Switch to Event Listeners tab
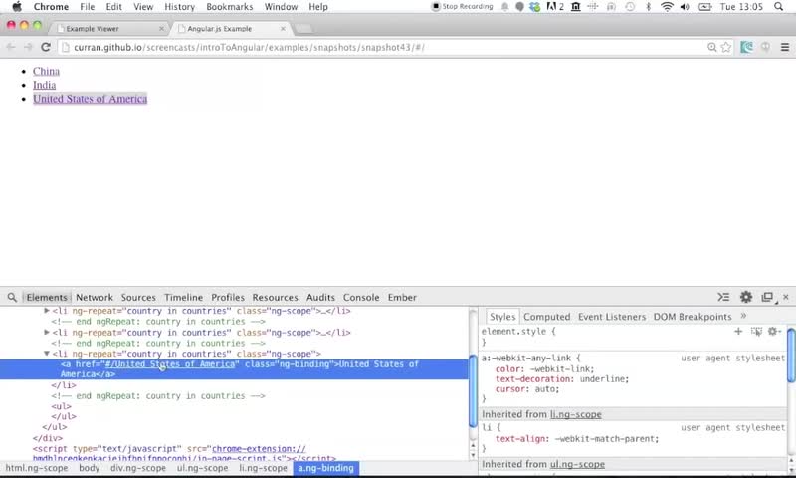The image size is (796, 478). (x=612, y=317)
